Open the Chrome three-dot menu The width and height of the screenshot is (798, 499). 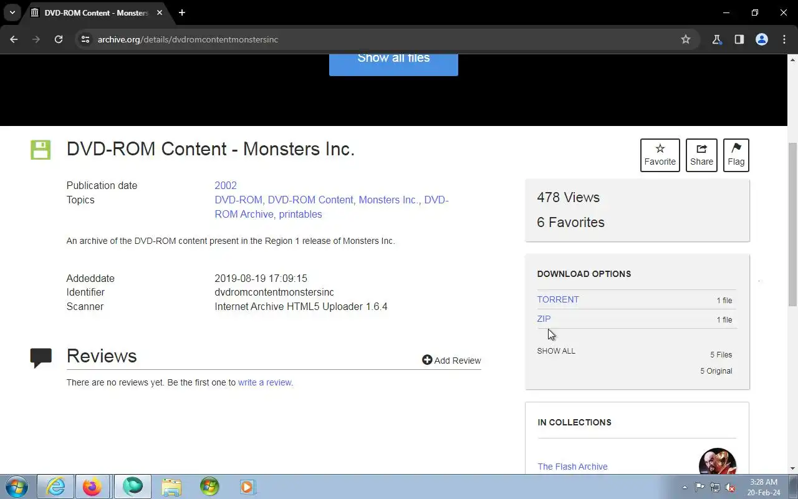(x=784, y=39)
